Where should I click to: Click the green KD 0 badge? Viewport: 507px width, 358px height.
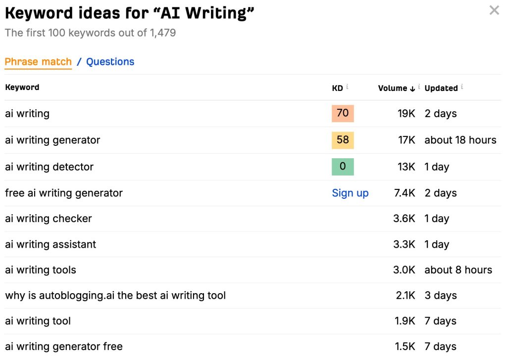click(x=343, y=167)
